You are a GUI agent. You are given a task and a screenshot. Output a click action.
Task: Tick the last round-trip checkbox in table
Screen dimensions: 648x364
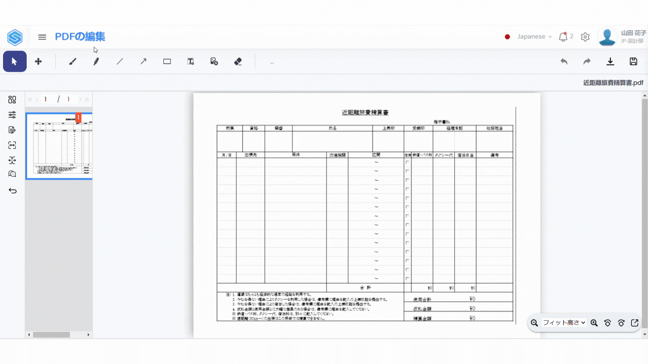[407, 278]
